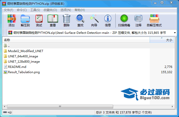Close the WinRAR window
Viewport: 179px width, 117px height.
point(171,3)
